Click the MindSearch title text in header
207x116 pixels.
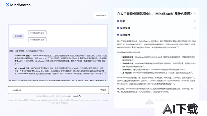click(20, 5)
